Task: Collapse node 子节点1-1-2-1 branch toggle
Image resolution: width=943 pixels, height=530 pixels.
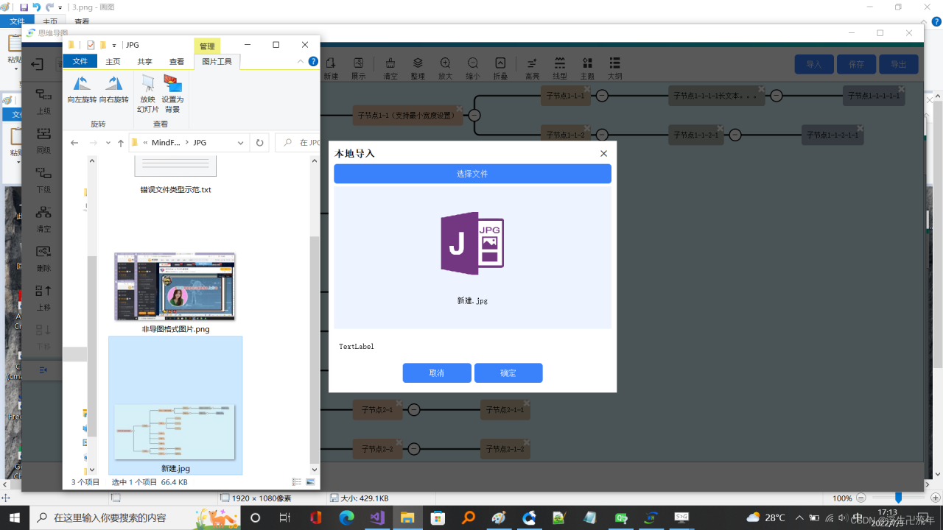Action: click(735, 135)
